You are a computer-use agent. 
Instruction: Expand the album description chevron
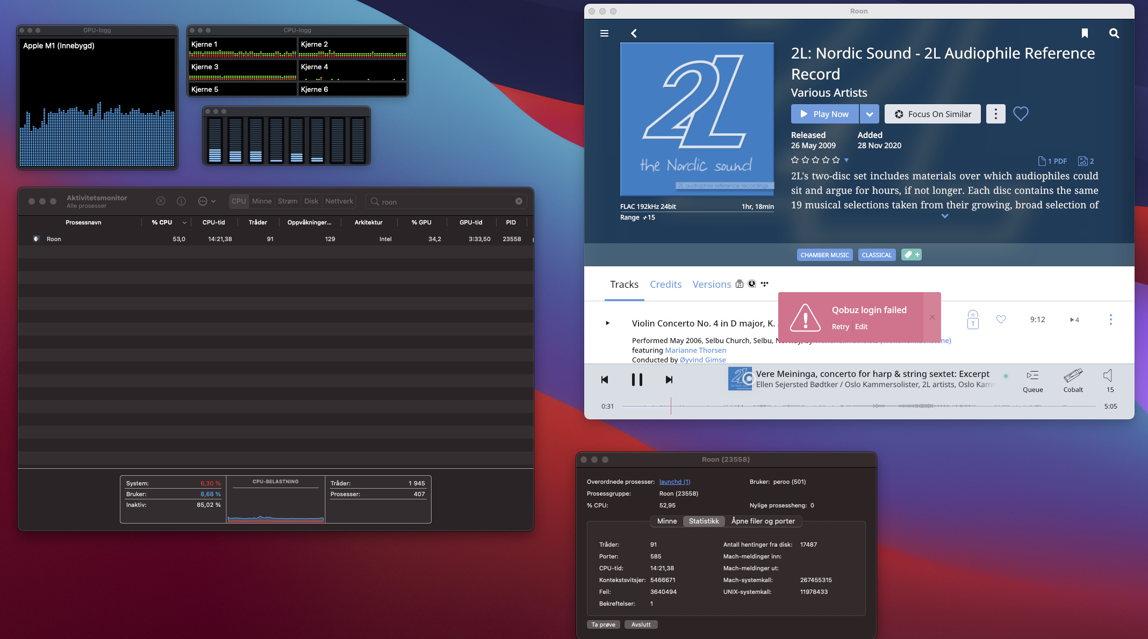pos(945,216)
